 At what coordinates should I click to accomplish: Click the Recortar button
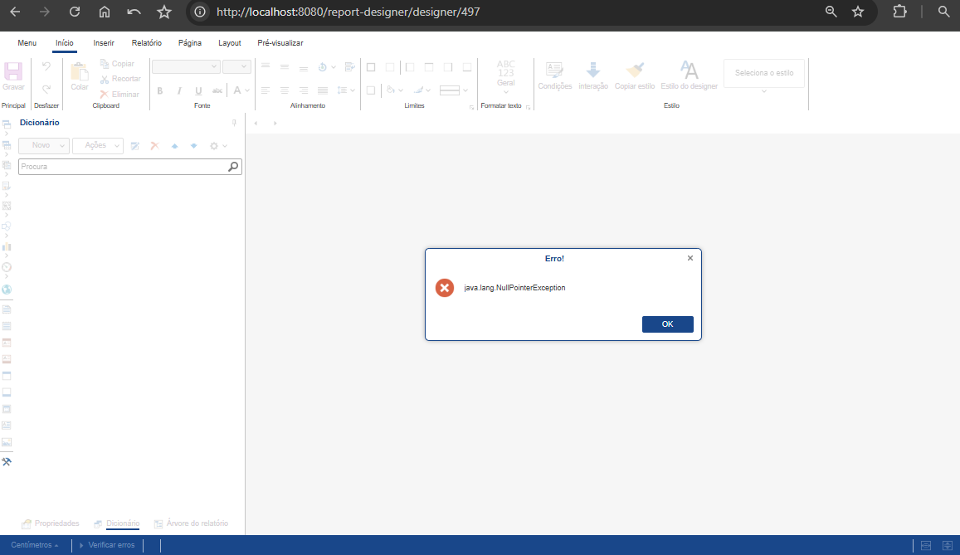coord(120,79)
